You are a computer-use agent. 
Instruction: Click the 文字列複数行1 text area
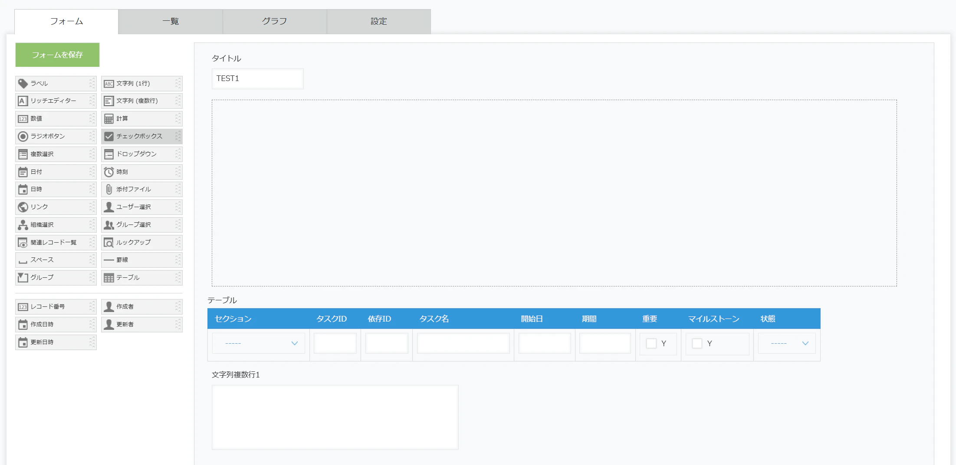click(x=335, y=417)
